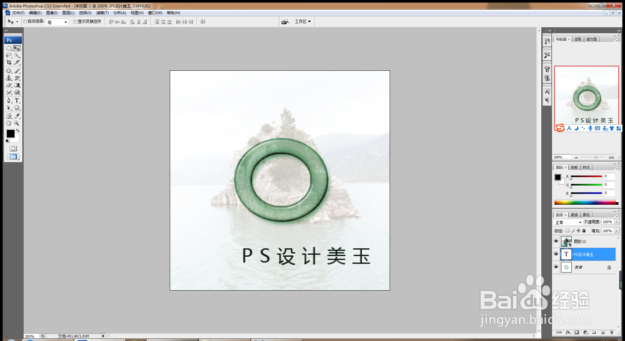Select the Zoom tool

point(17,123)
